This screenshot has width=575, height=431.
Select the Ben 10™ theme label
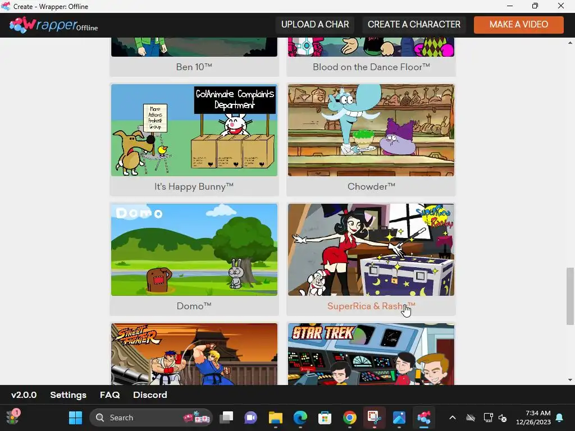pos(194,67)
